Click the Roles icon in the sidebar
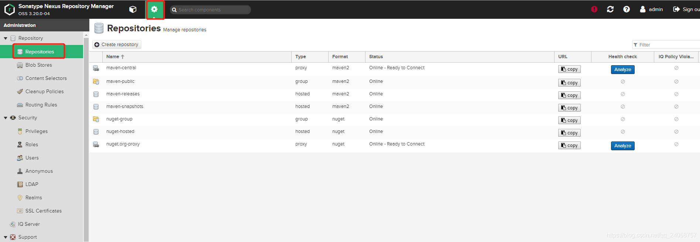The width and height of the screenshot is (700, 242). point(20,144)
